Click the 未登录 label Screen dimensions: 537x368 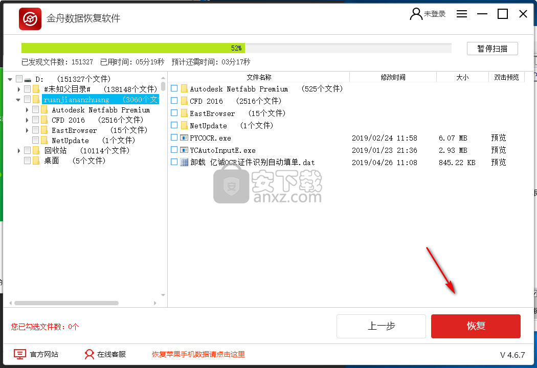(435, 14)
